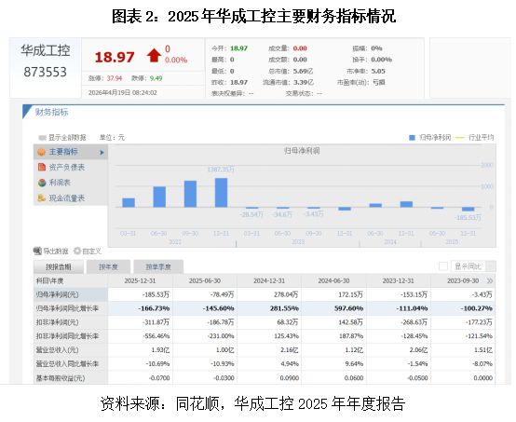Click the 涨停 37.94 value
Image resolution: width=516 pixels, height=422 pixels.
point(115,78)
